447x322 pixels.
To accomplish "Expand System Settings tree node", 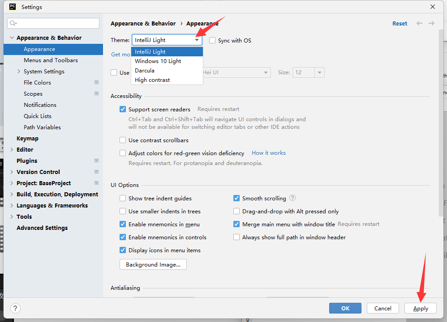I will tap(19, 72).
